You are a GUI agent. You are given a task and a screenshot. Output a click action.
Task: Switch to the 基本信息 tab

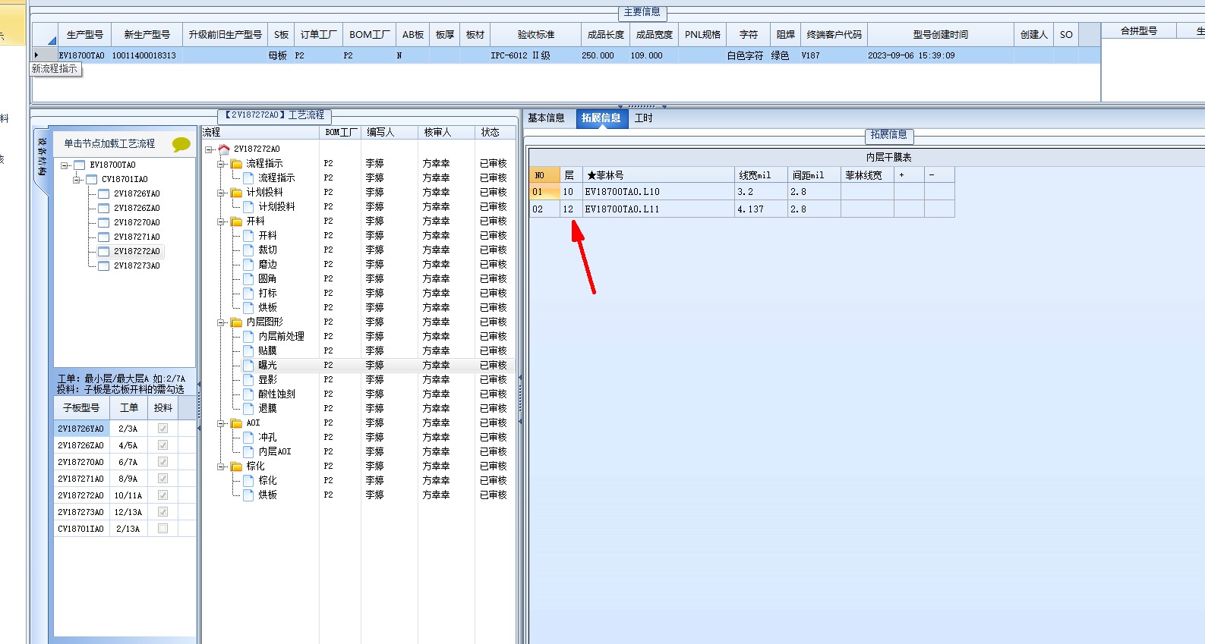tap(547, 118)
